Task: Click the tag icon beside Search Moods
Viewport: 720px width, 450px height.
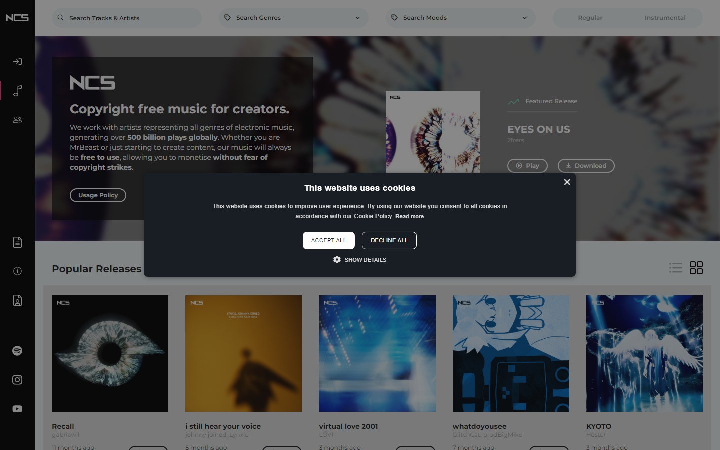Action: pos(395,18)
